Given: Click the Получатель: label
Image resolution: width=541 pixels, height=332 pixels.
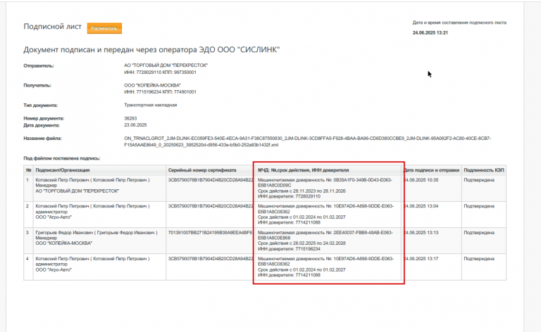Looking at the screenshot, I should (37, 85).
